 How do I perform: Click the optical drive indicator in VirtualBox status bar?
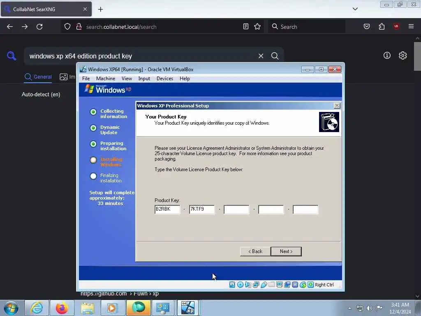click(x=240, y=285)
